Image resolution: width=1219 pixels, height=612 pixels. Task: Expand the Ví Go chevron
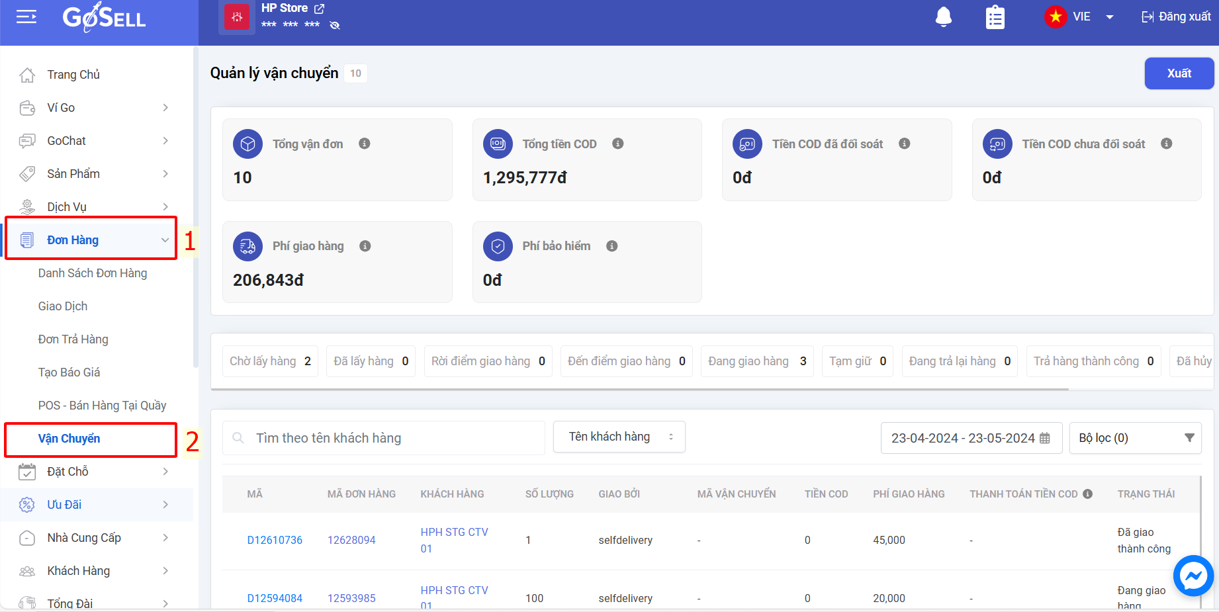[x=165, y=108]
